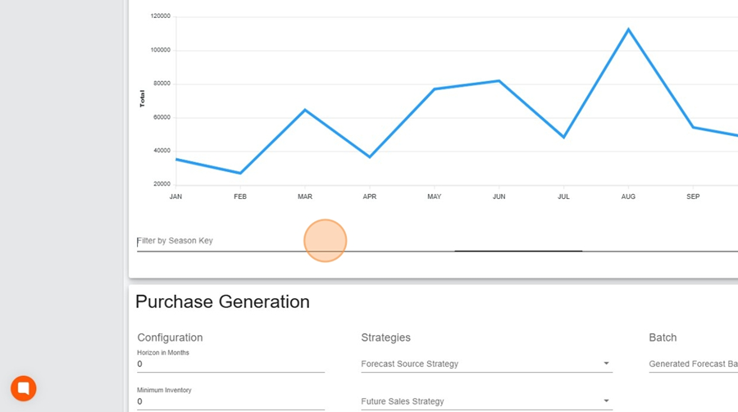This screenshot has width=738, height=412.
Task: Click the JAN label on x-axis
Action: [x=175, y=197]
